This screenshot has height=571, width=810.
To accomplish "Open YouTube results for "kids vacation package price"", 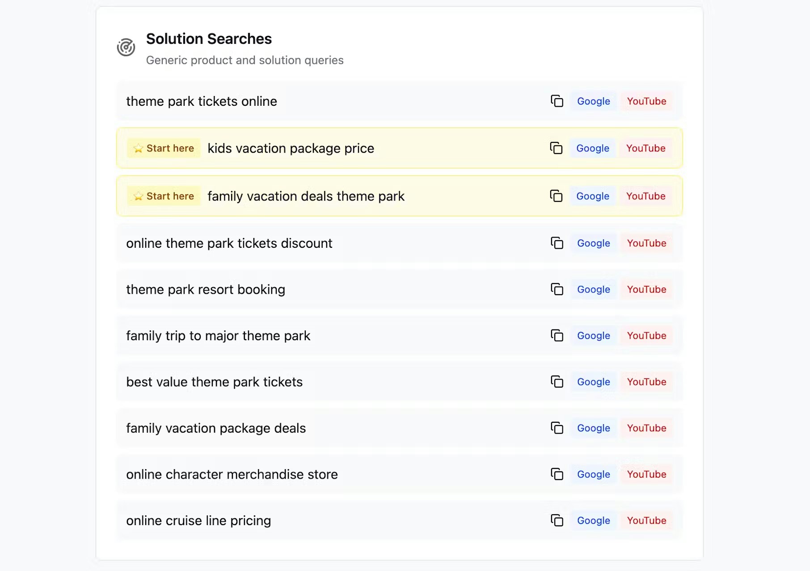I will pyautogui.click(x=646, y=148).
